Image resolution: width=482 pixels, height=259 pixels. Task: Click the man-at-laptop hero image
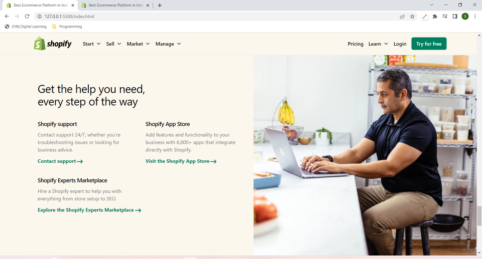pyautogui.click(x=365, y=155)
